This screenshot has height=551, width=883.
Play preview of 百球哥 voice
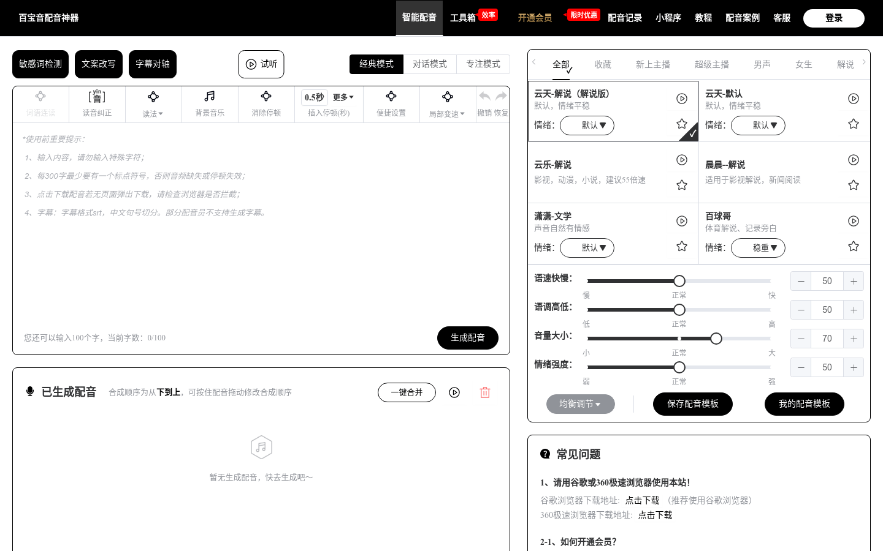854,221
